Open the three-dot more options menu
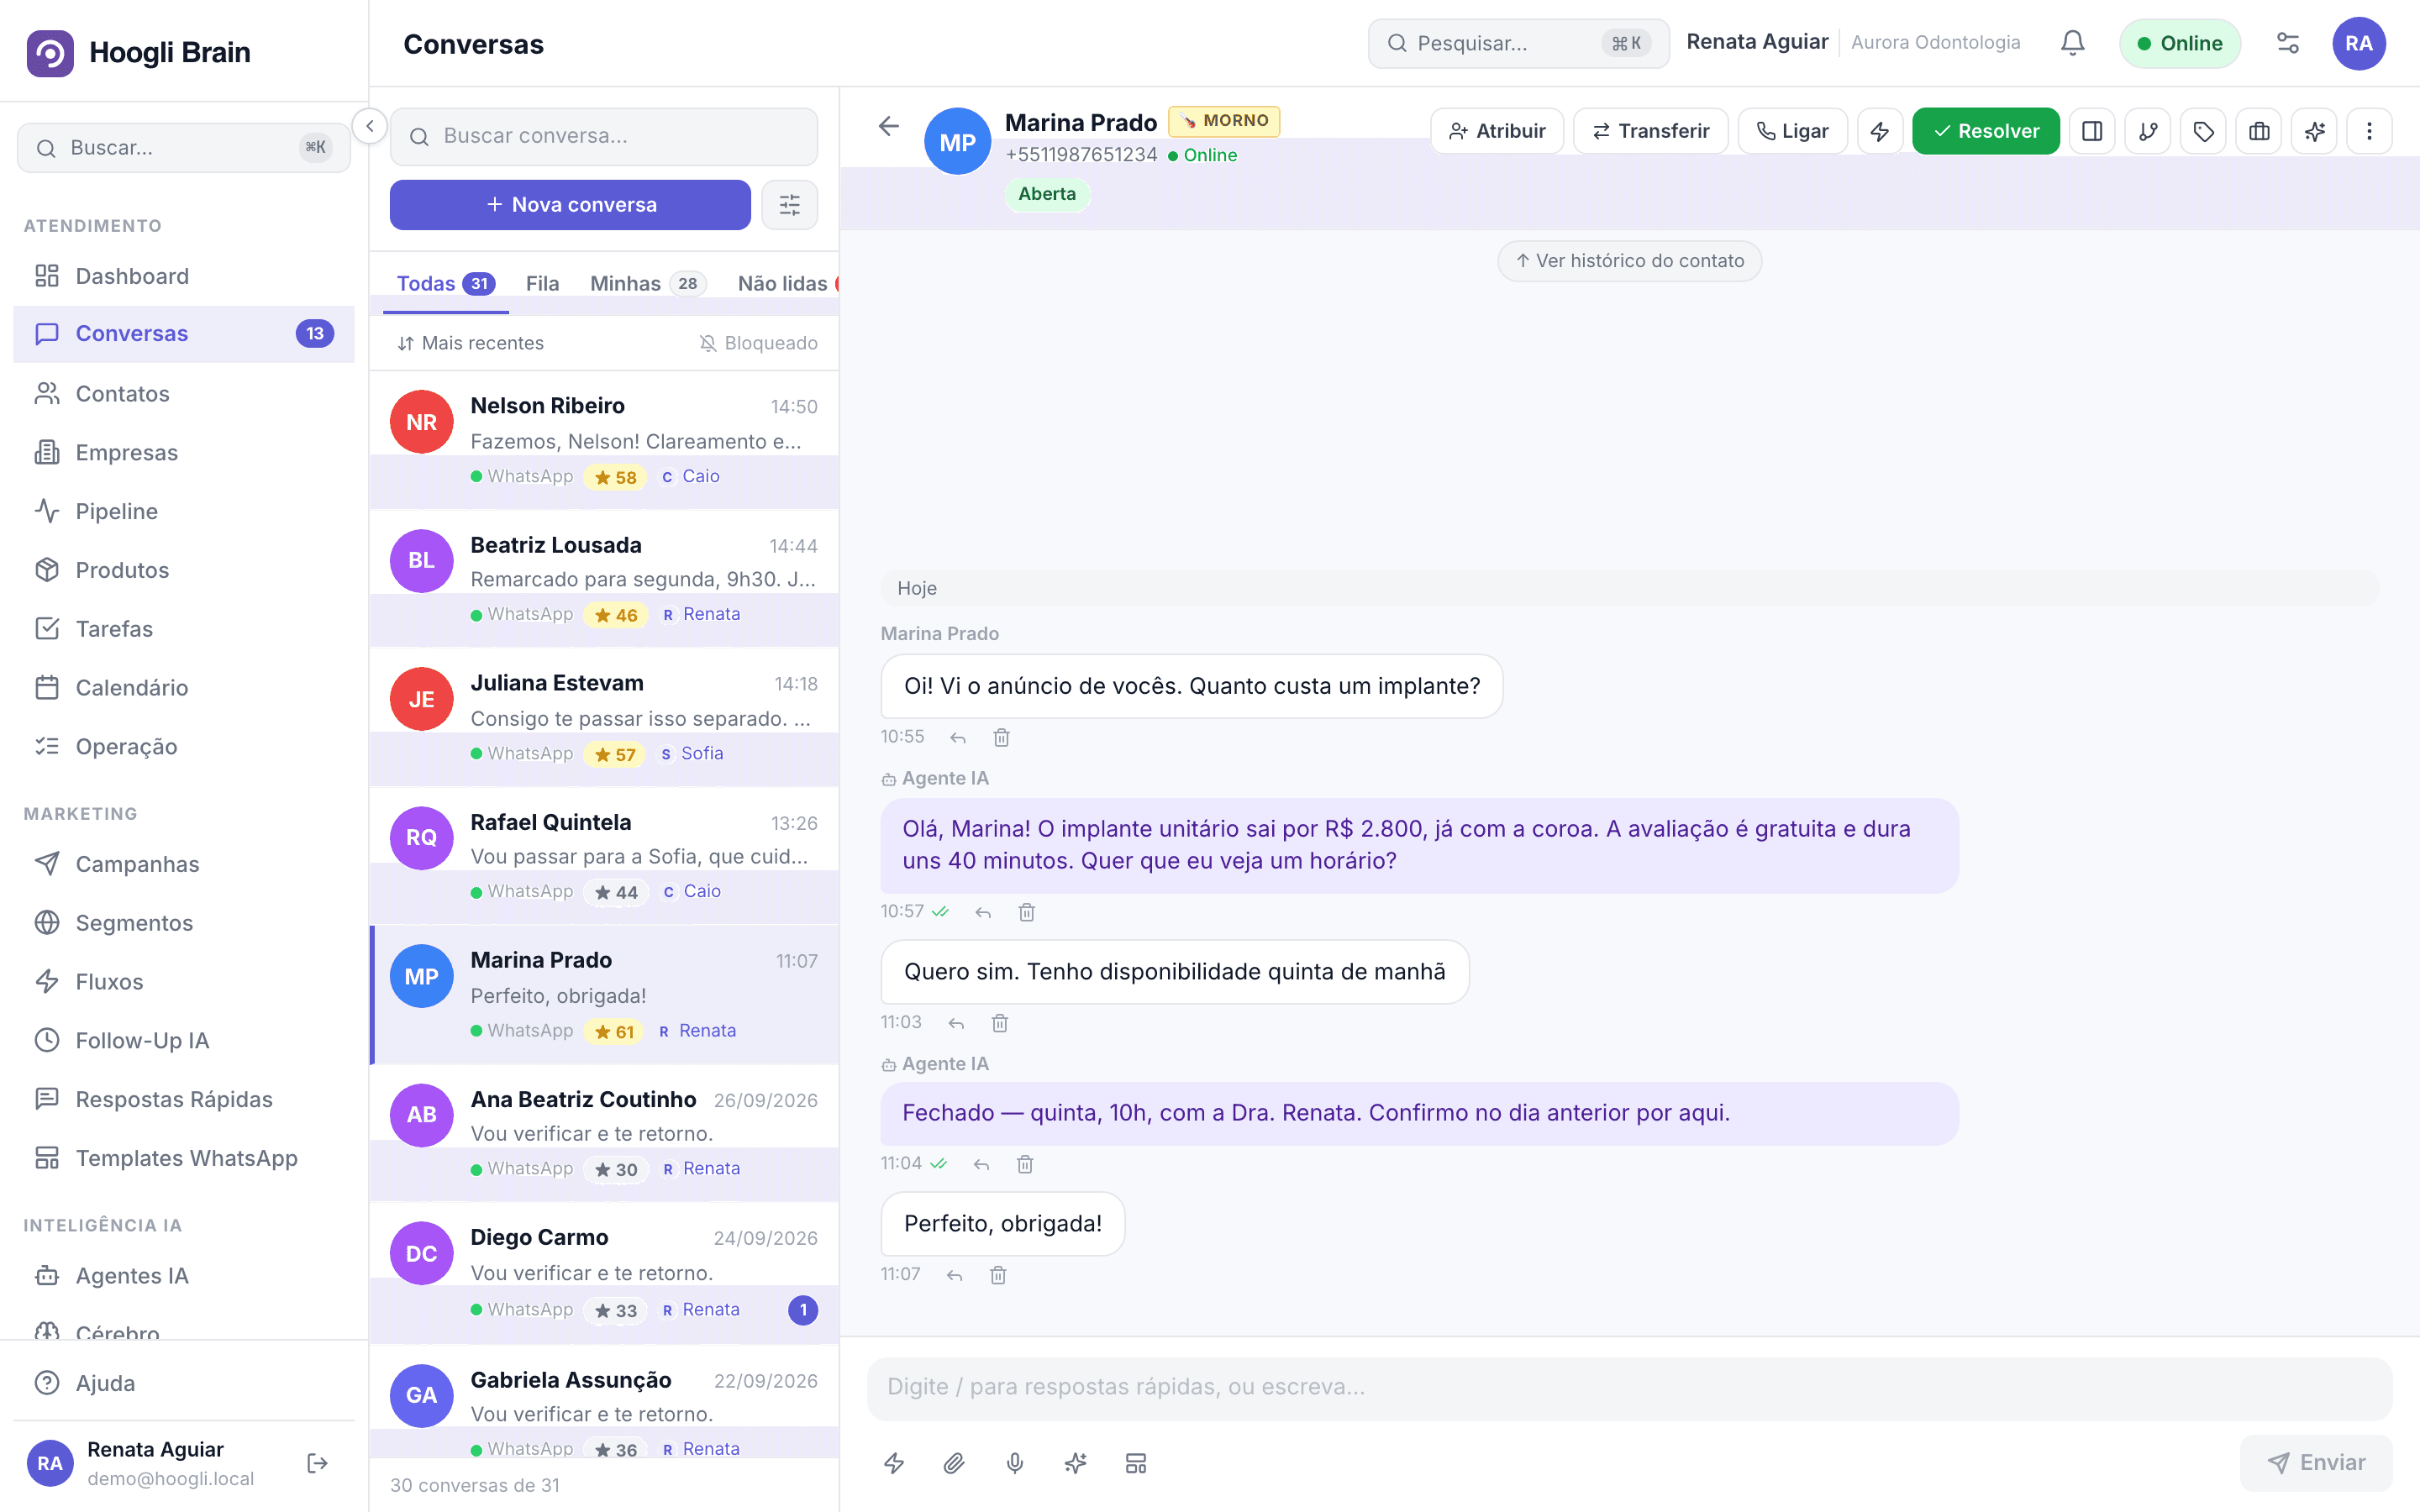 click(x=2369, y=131)
